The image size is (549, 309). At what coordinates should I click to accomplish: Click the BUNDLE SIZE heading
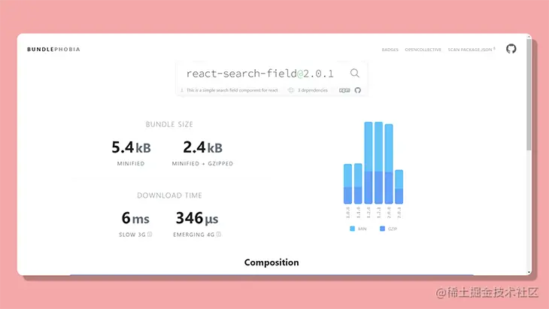pos(169,124)
